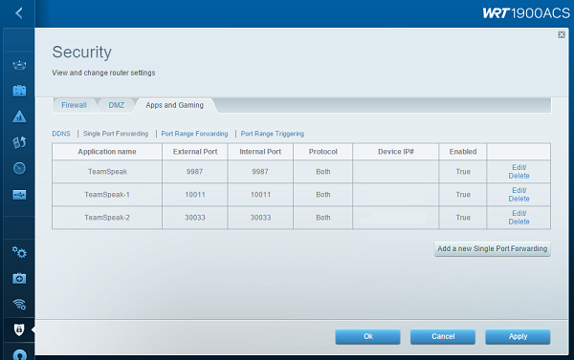This screenshot has width=574, height=360.
Task: Switch to the DMZ tab
Action: click(x=117, y=105)
